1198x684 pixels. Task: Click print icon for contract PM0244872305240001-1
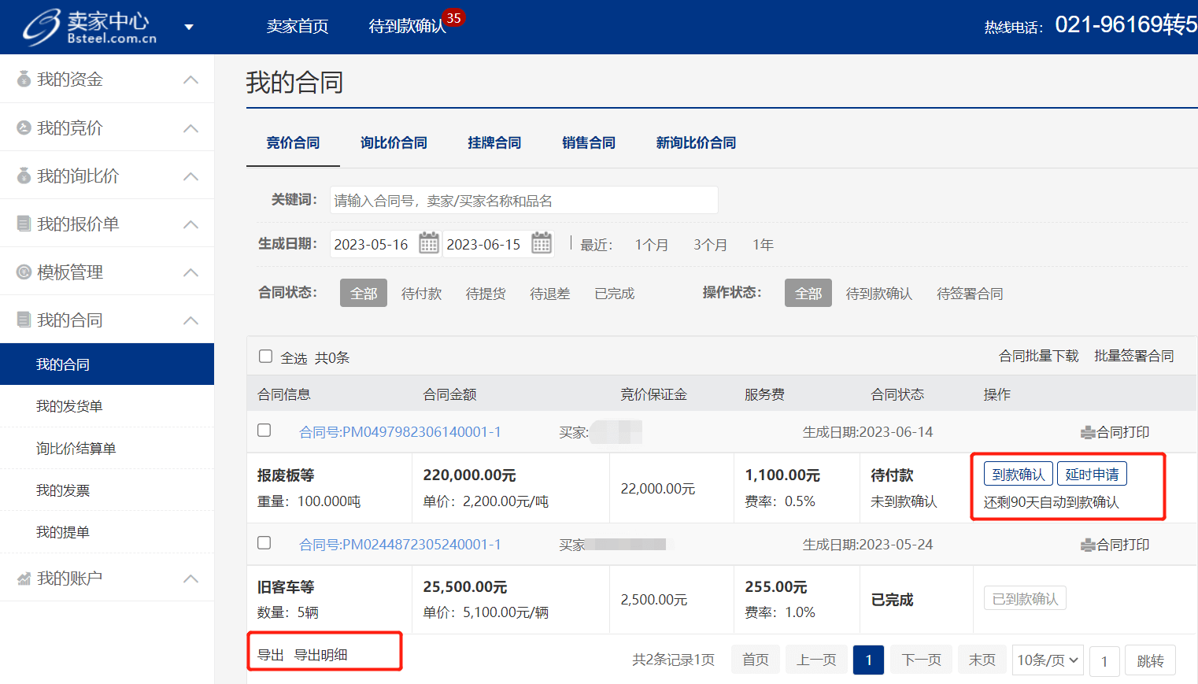click(1088, 545)
